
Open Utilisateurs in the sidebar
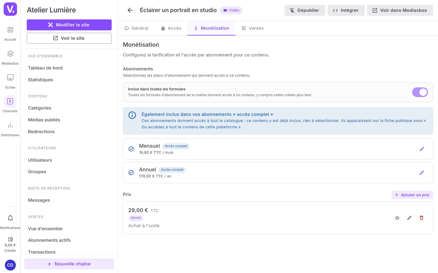coord(40,160)
